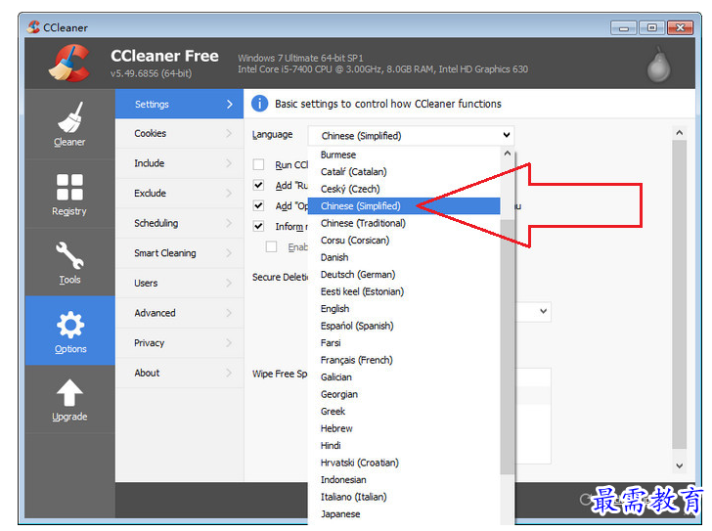Toggle the Add "Open" checkbox

point(258,205)
